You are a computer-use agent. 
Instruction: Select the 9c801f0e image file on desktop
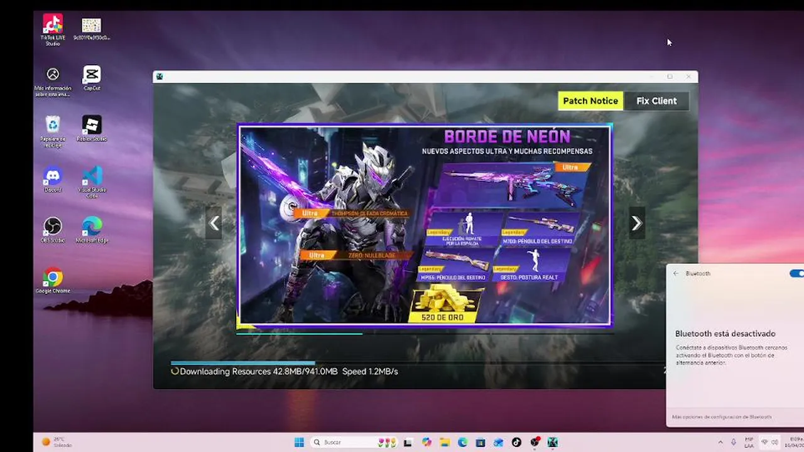click(92, 29)
